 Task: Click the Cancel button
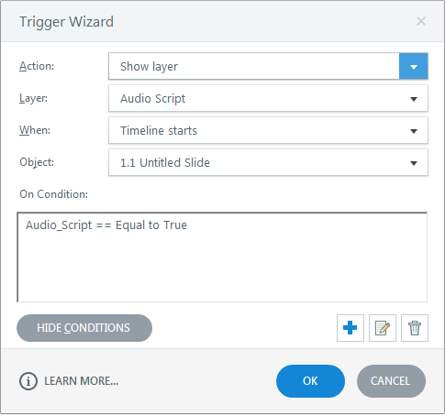click(x=391, y=381)
